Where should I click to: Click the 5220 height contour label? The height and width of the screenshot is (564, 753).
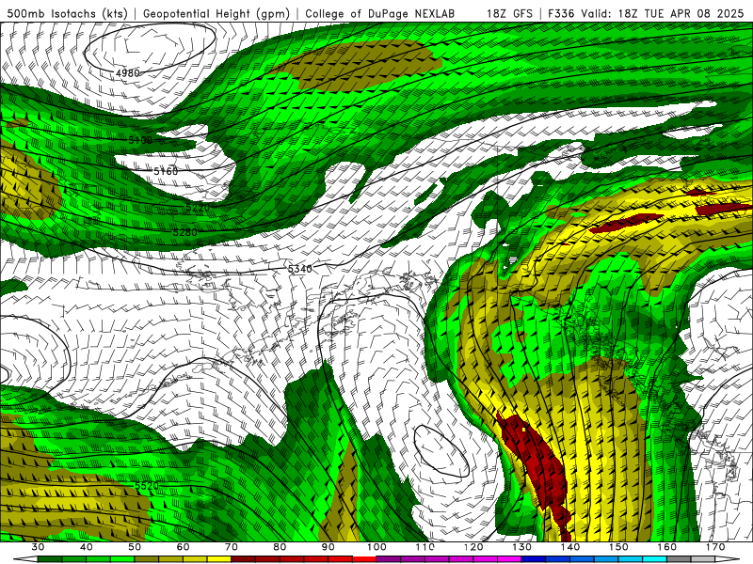tap(198, 208)
